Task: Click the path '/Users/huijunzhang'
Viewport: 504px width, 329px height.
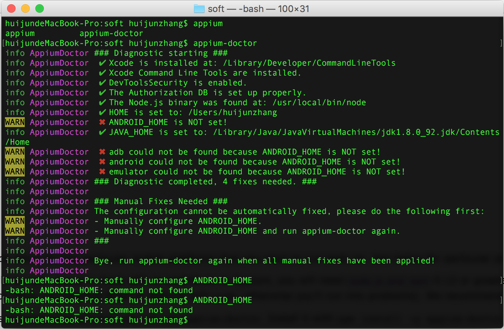Action: [233, 112]
